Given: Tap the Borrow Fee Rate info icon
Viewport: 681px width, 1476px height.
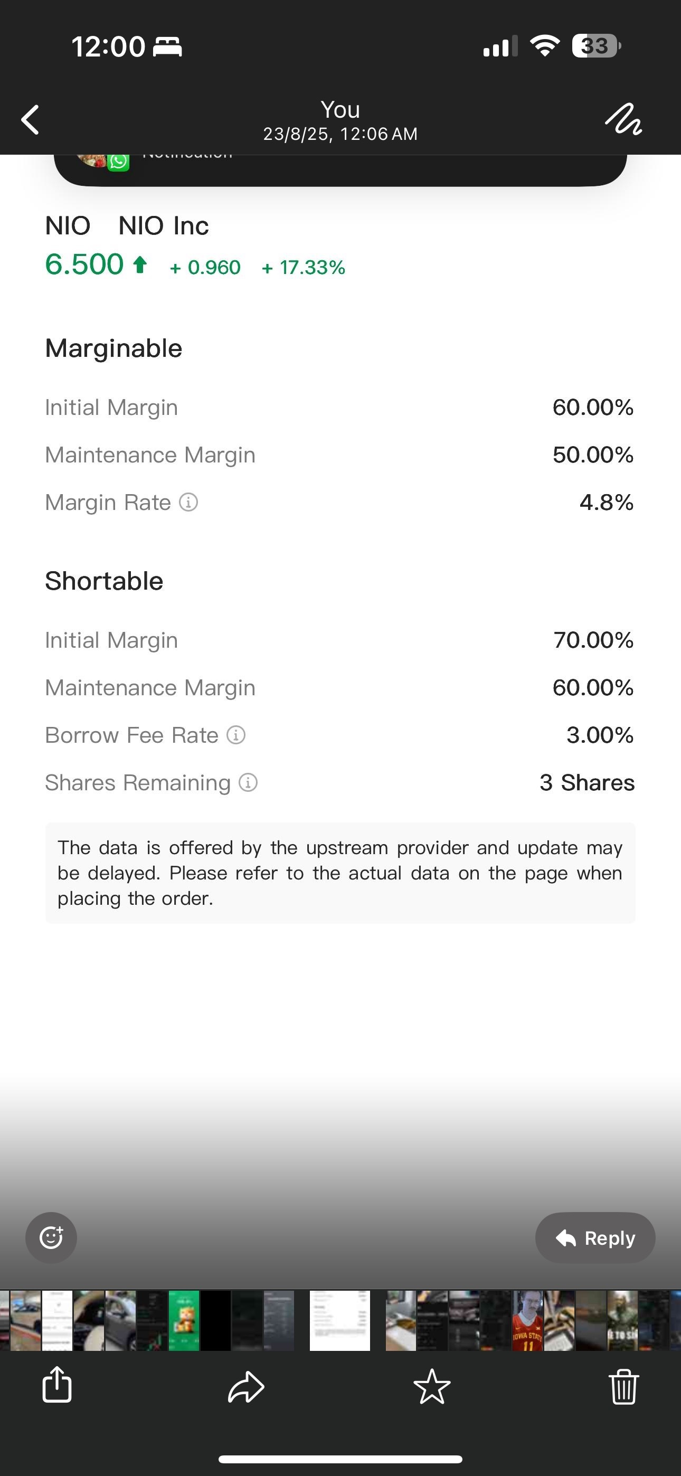Looking at the screenshot, I should point(236,735).
